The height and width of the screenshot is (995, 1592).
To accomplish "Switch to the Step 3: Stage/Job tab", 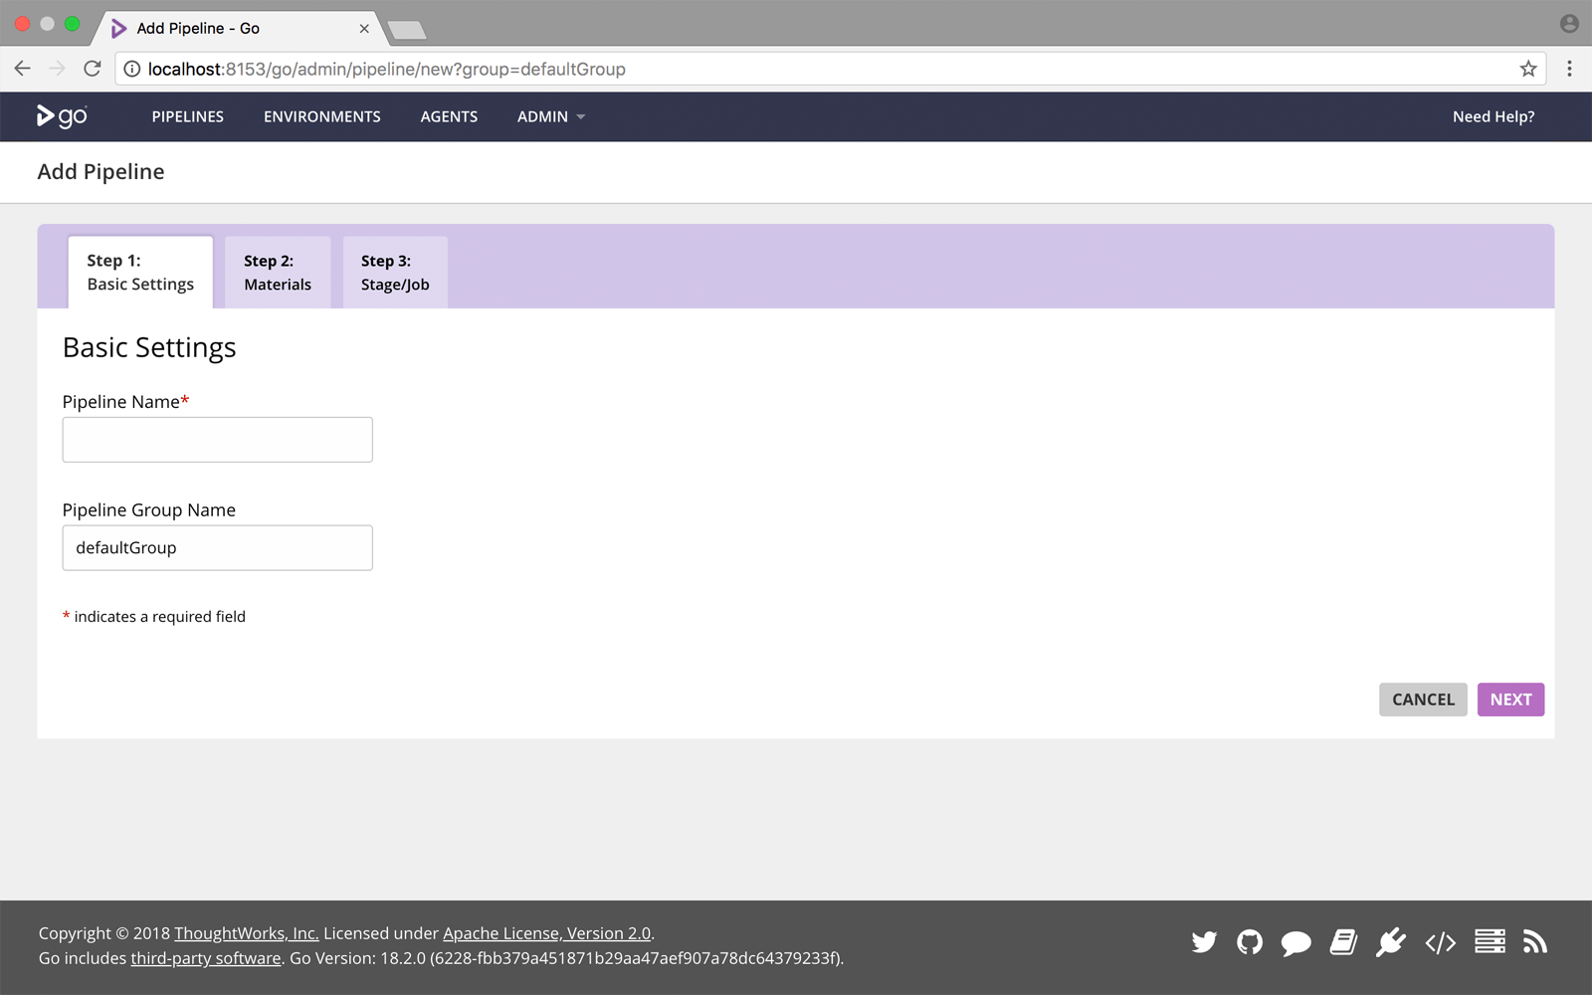I will pyautogui.click(x=395, y=272).
